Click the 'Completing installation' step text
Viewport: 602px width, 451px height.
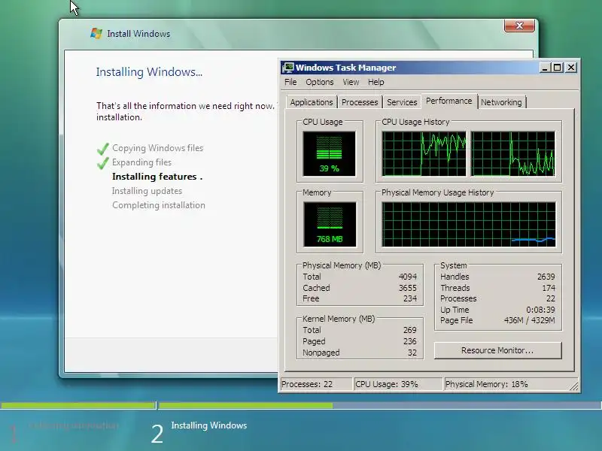click(x=159, y=205)
